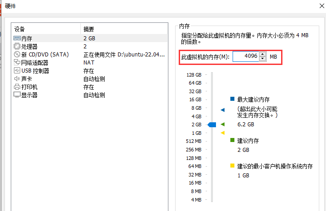Image resolution: width=326 pixels, height=211 pixels.
Task: Select the 声卡 device row
Action: point(89,79)
